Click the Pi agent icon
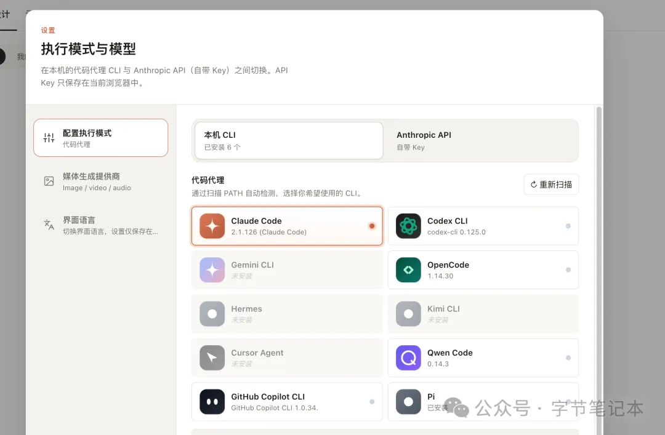Image resolution: width=665 pixels, height=435 pixels. tap(408, 402)
